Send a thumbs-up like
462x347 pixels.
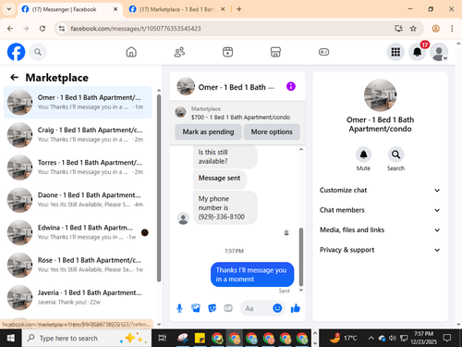tap(296, 308)
